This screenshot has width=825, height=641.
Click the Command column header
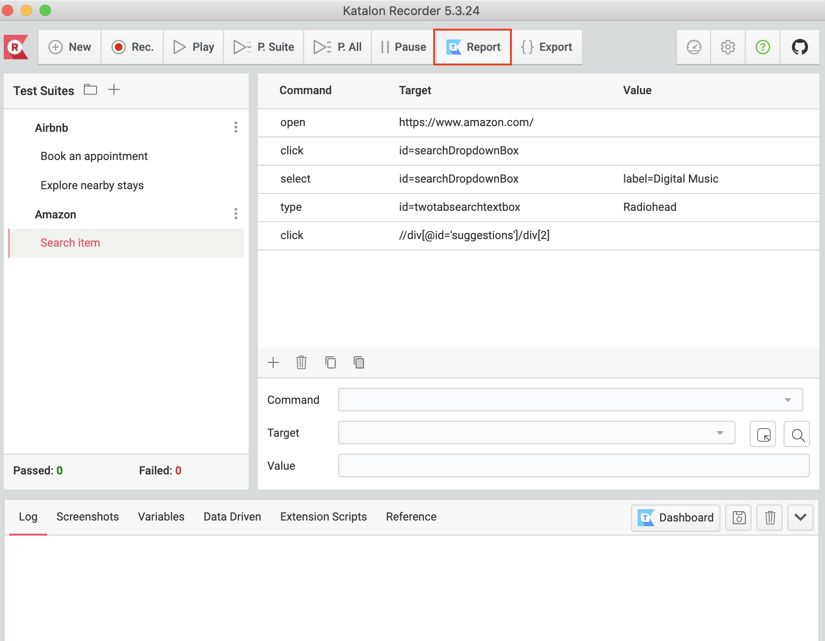coord(306,90)
